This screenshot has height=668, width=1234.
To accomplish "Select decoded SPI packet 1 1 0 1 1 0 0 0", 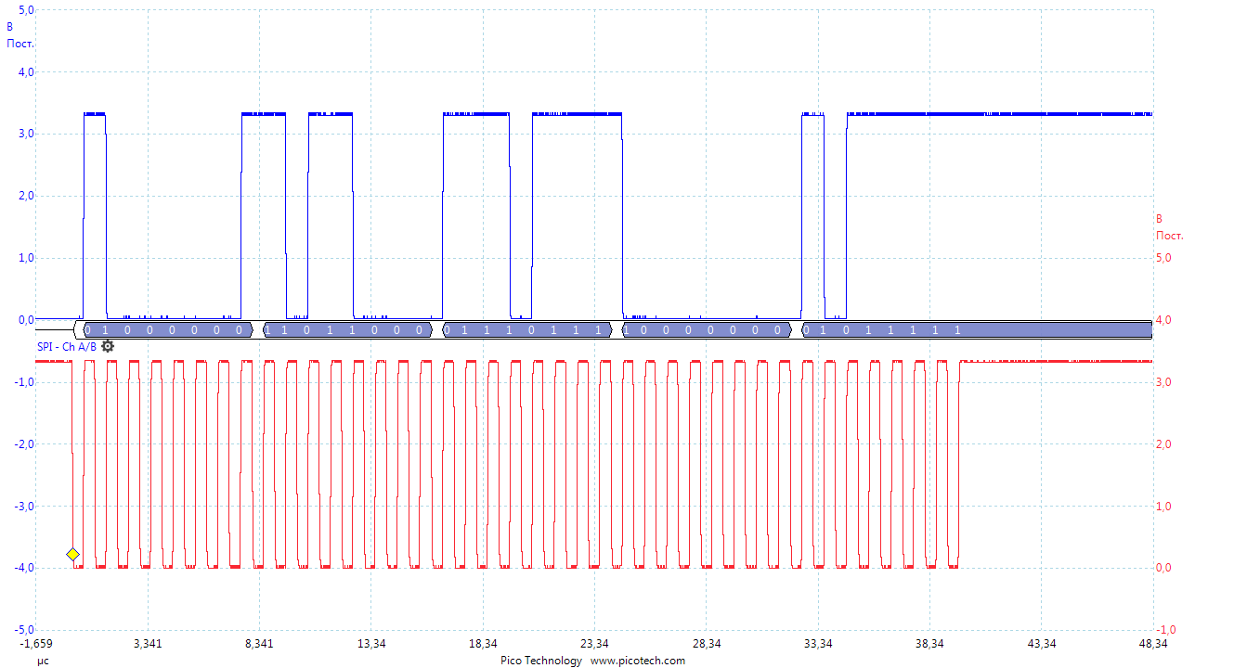I will tap(347, 330).
